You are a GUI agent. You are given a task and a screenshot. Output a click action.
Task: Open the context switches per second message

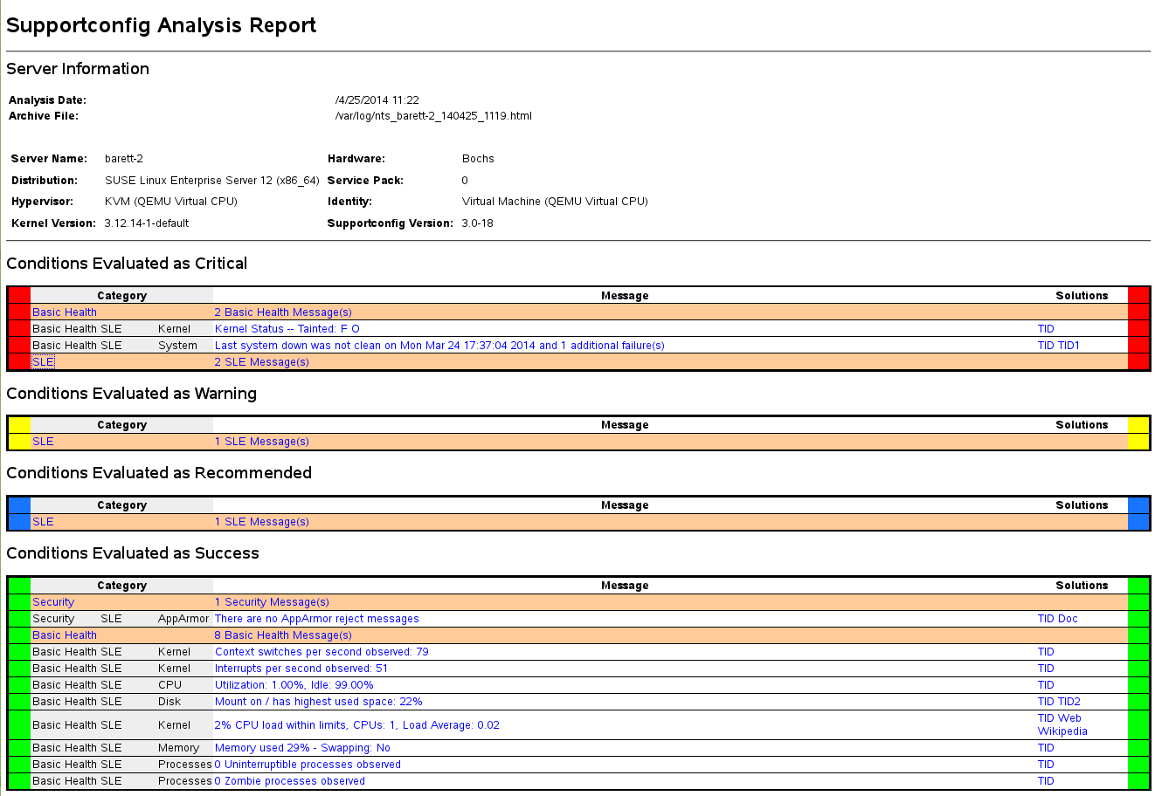[322, 651]
